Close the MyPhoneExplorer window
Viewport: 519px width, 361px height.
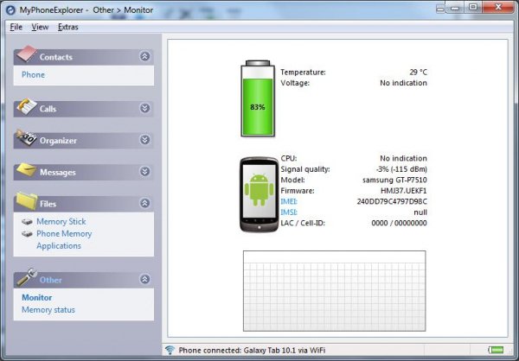[498, 7]
